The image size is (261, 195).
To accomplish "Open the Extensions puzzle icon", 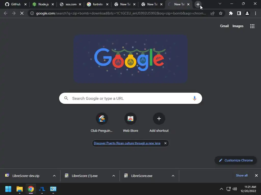I will [x=231, y=13].
